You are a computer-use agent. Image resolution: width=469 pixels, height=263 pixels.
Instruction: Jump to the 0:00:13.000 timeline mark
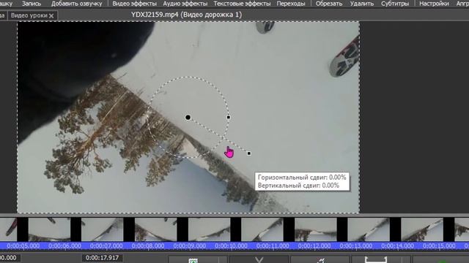[355, 246]
